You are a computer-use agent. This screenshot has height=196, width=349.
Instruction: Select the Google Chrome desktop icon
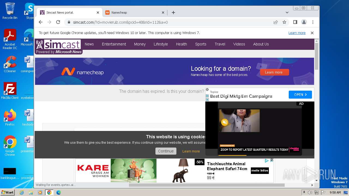(10, 146)
